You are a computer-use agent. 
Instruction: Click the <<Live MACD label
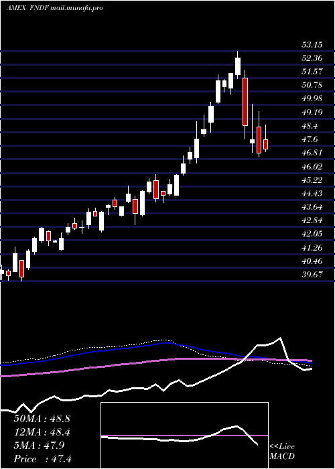tap(282, 452)
